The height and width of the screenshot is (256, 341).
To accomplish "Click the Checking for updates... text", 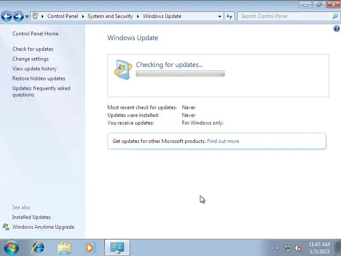I will [x=169, y=65].
